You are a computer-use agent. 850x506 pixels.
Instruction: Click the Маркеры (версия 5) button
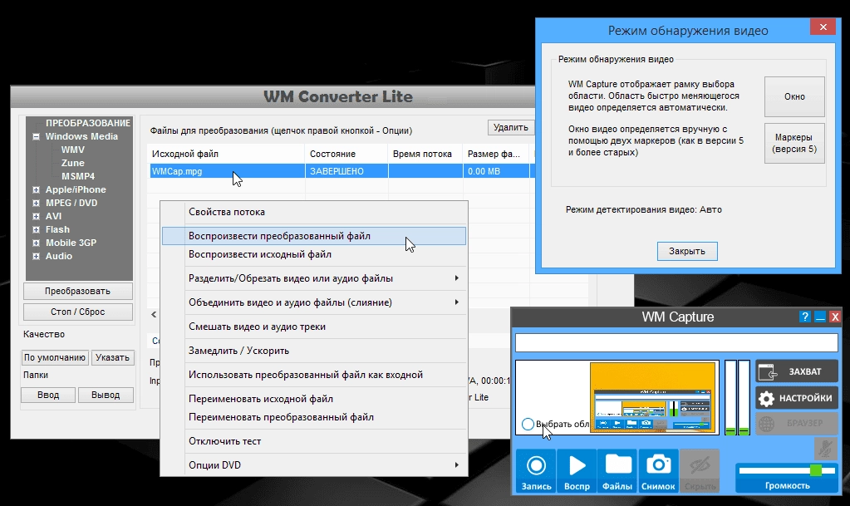(794, 143)
